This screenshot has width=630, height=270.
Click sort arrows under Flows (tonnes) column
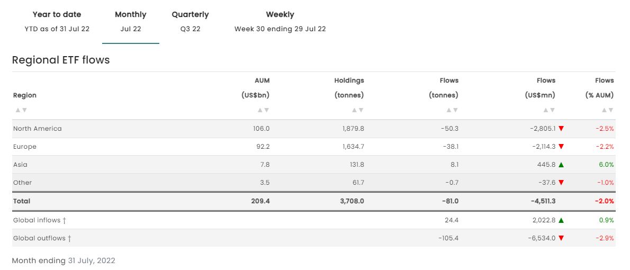(452, 110)
